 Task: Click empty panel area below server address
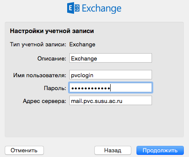(94, 121)
